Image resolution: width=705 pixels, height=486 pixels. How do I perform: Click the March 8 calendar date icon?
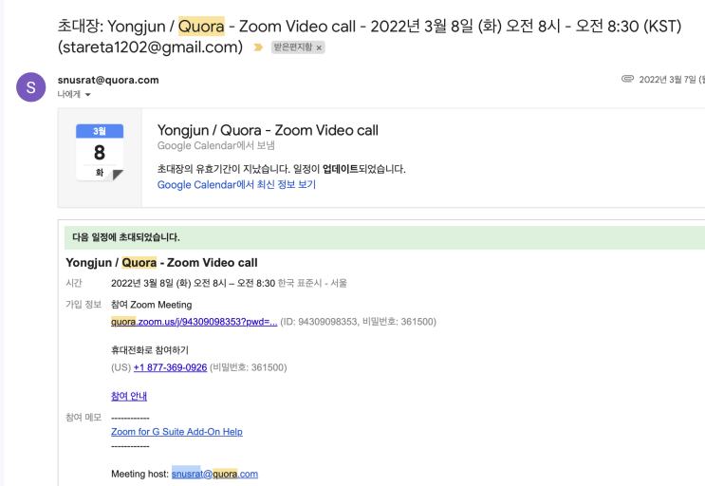100,153
